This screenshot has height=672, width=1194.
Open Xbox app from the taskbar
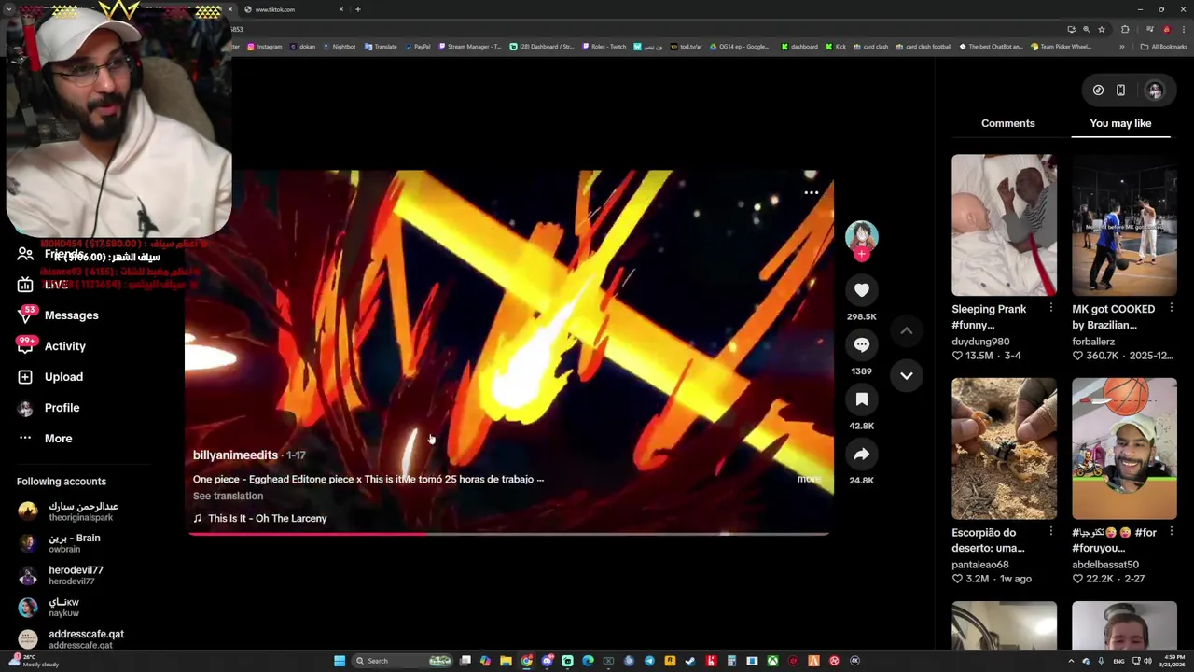pyautogui.click(x=772, y=661)
